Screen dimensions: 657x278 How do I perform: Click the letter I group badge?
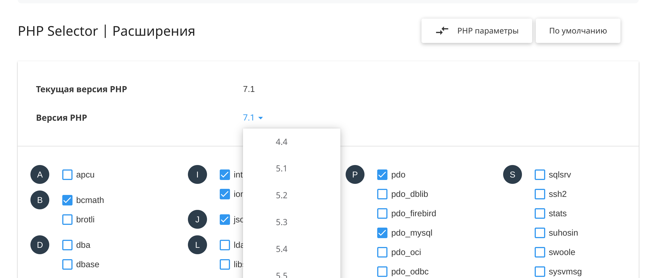tap(197, 175)
